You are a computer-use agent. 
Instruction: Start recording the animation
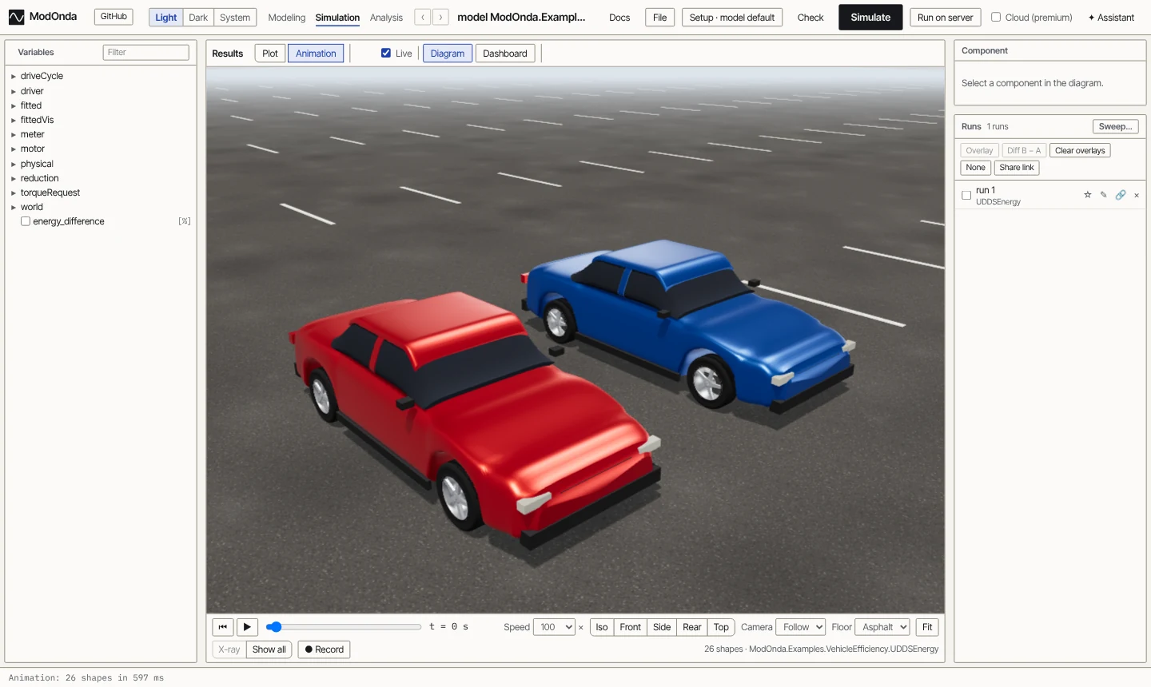click(x=324, y=649)
